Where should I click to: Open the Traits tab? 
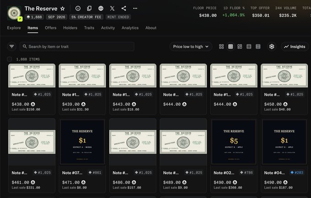pos(89,28)
